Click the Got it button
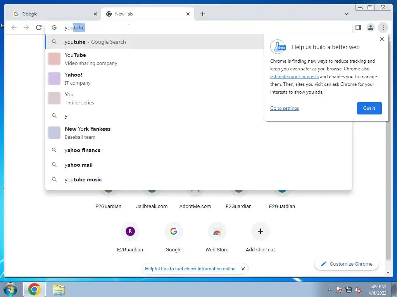The height and width of the screenshot is (297, 397). click(x=369, y=108)
